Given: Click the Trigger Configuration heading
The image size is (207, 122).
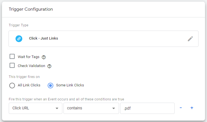Looking at the screenshot, I should pyautogui.click(x=31, y=9).
